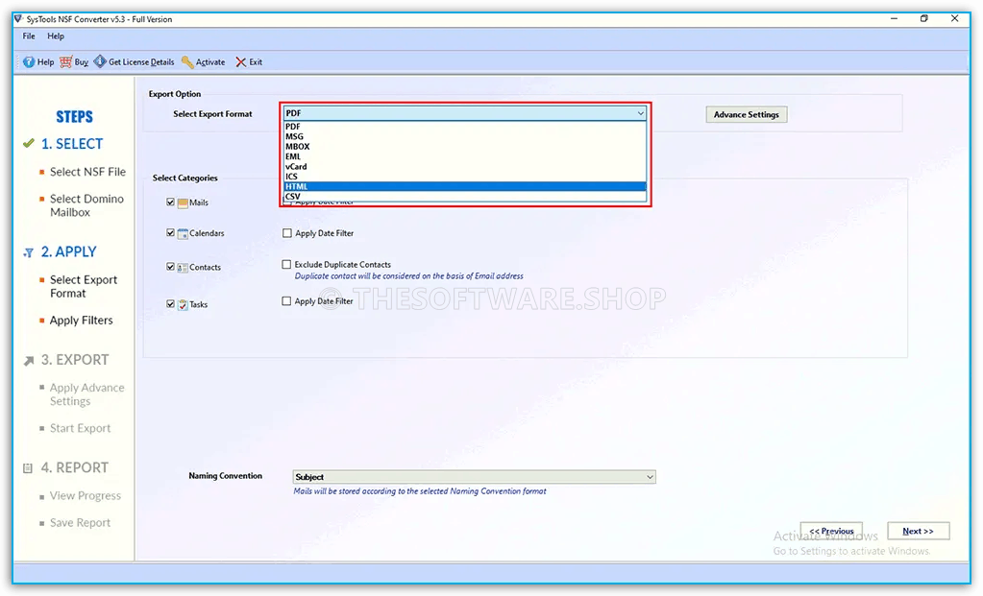This screenshot has height=596, width=983.
Task: Minimize the NSF Converter window
Action: [x=894, y=19]
